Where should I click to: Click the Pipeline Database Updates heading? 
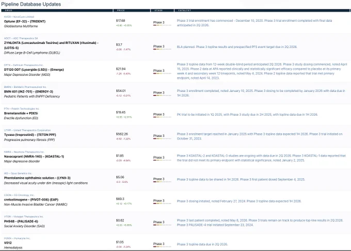coord(31,4)
